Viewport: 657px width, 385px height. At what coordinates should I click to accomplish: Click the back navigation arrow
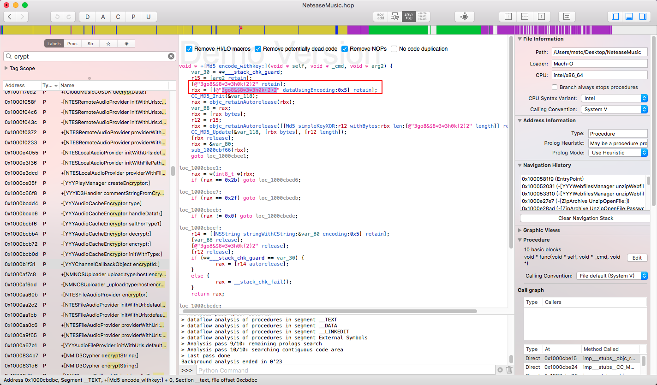[9, 16]
